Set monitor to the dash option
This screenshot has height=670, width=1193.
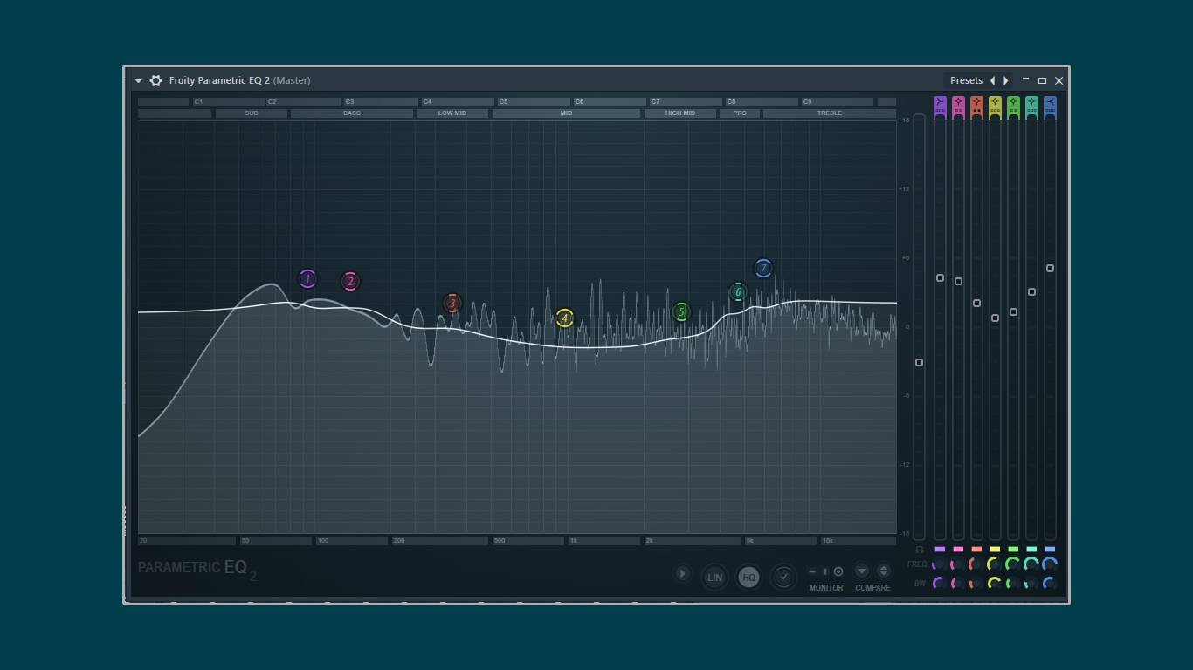(812, 571)
